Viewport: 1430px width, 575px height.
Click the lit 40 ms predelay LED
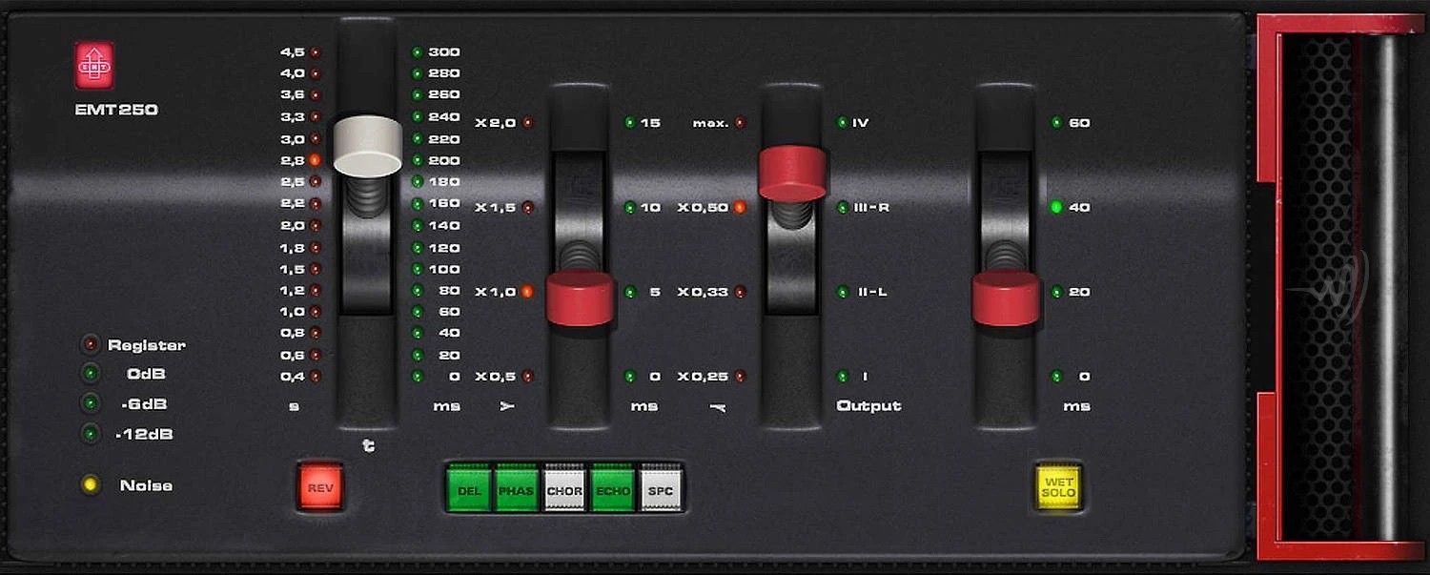coord(1056,207)
